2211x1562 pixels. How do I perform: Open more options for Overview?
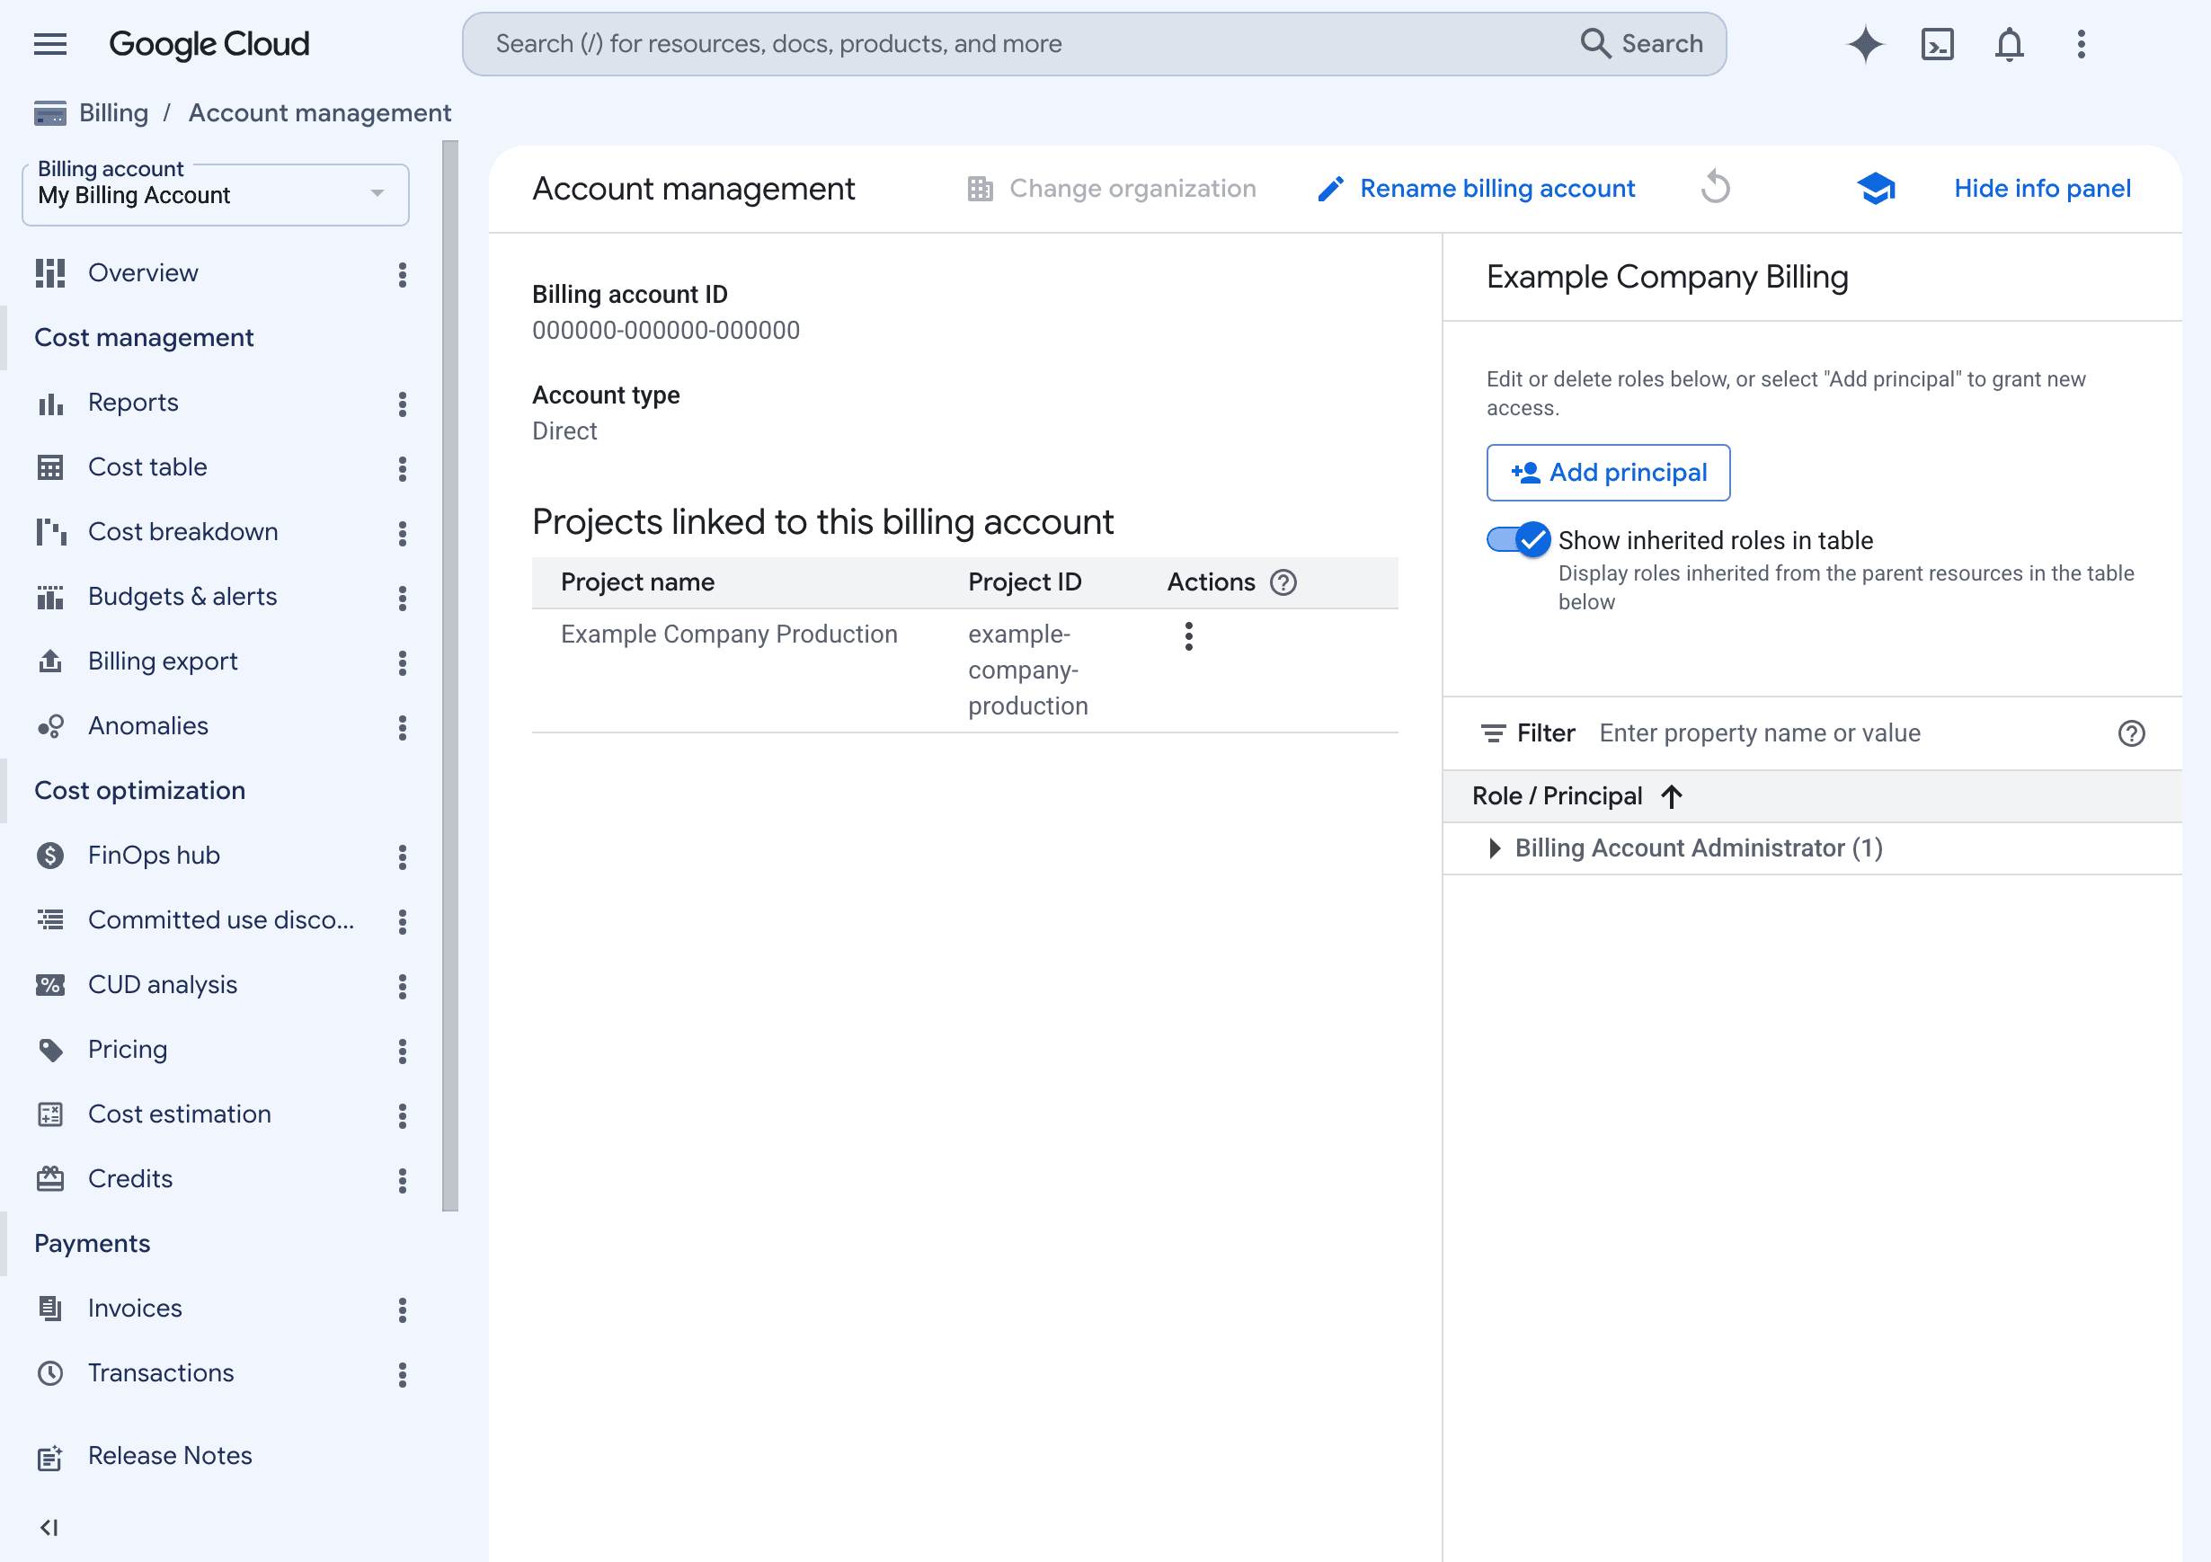[403, 274]
